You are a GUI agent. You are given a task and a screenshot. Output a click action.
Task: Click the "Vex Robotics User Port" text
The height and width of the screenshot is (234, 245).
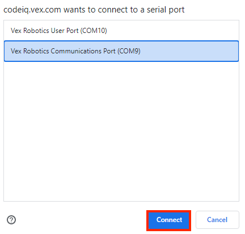[45, 31]
